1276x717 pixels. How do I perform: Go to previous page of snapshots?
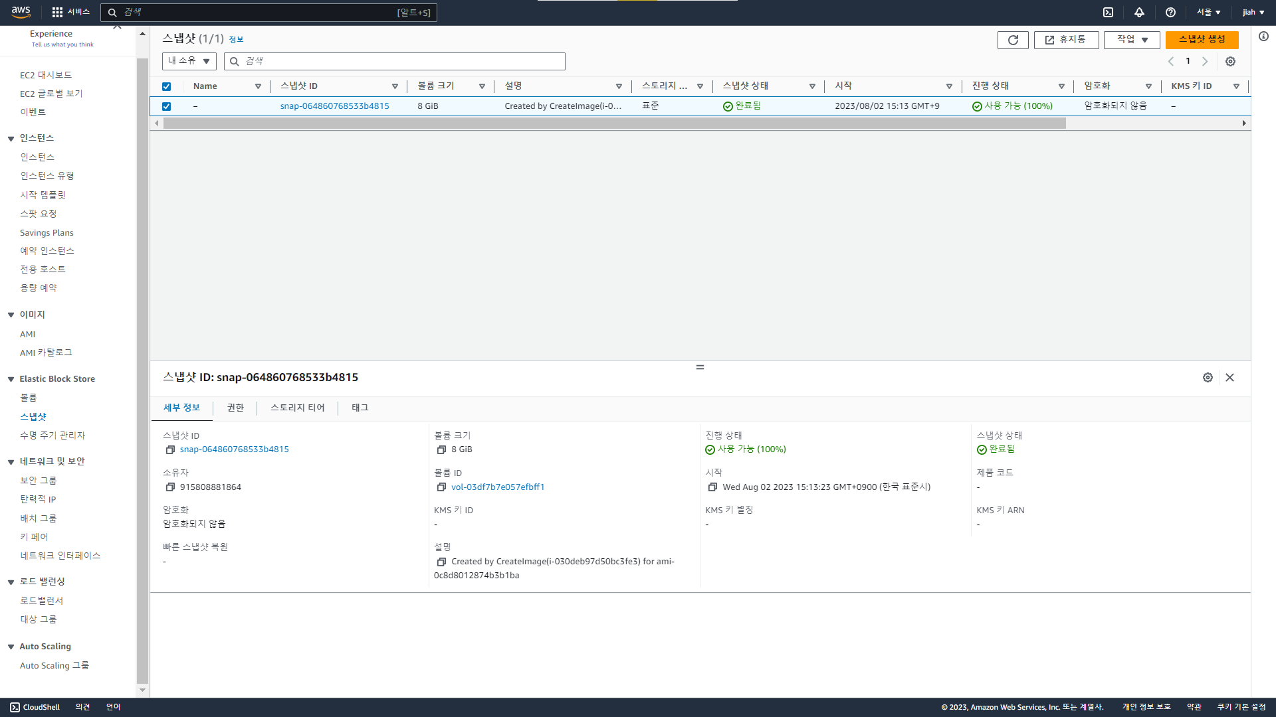[x=1171, y=61]
